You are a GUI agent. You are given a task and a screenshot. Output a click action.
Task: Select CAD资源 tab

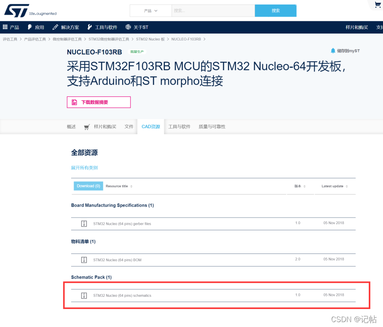click(x=151, y=127)
